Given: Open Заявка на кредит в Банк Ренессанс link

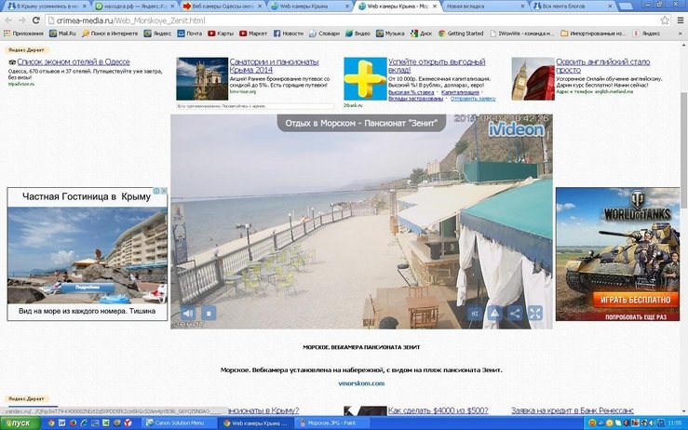Looking at the screenshot, I should click(573, 410).
